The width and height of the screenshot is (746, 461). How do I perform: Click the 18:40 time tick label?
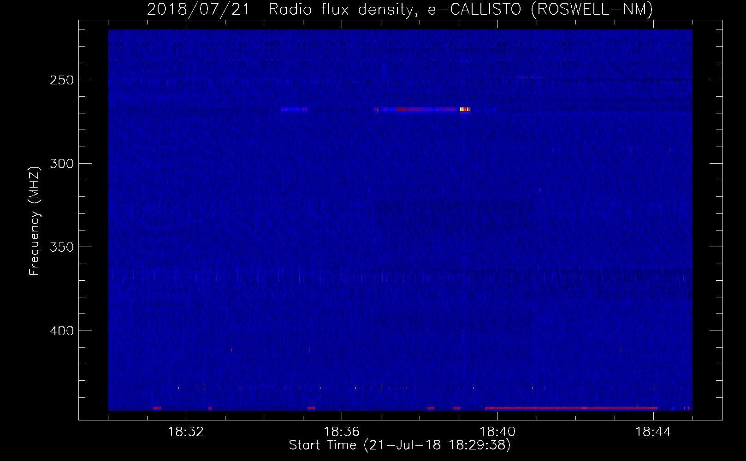497,432
